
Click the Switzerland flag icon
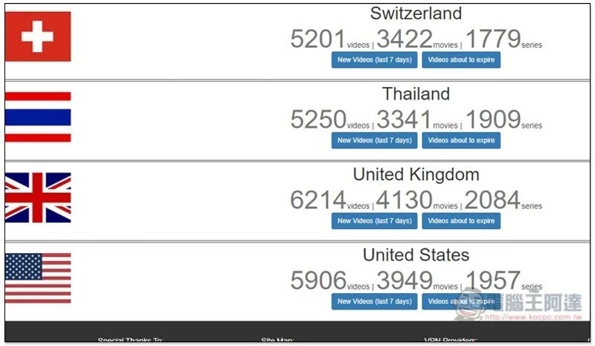[x=38, y=36]
